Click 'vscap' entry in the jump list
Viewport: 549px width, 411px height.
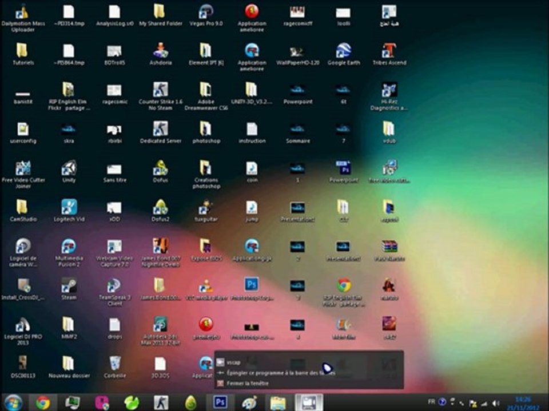(233, 362)
